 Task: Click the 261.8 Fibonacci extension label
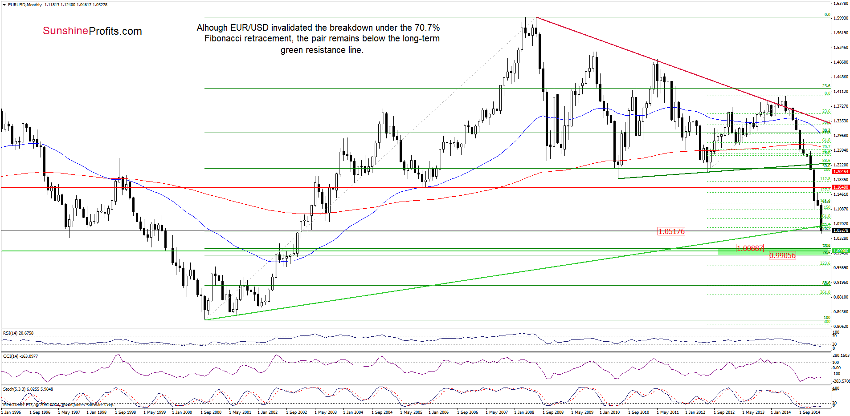[x=825, y=292]
